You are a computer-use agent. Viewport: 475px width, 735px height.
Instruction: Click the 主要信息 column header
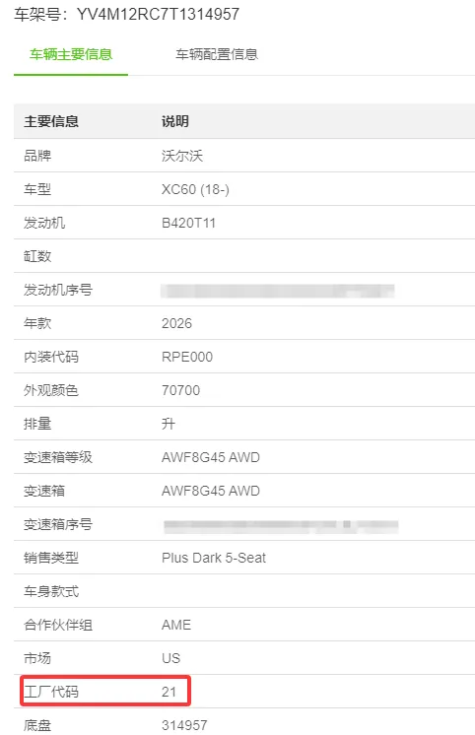[51, 121]
